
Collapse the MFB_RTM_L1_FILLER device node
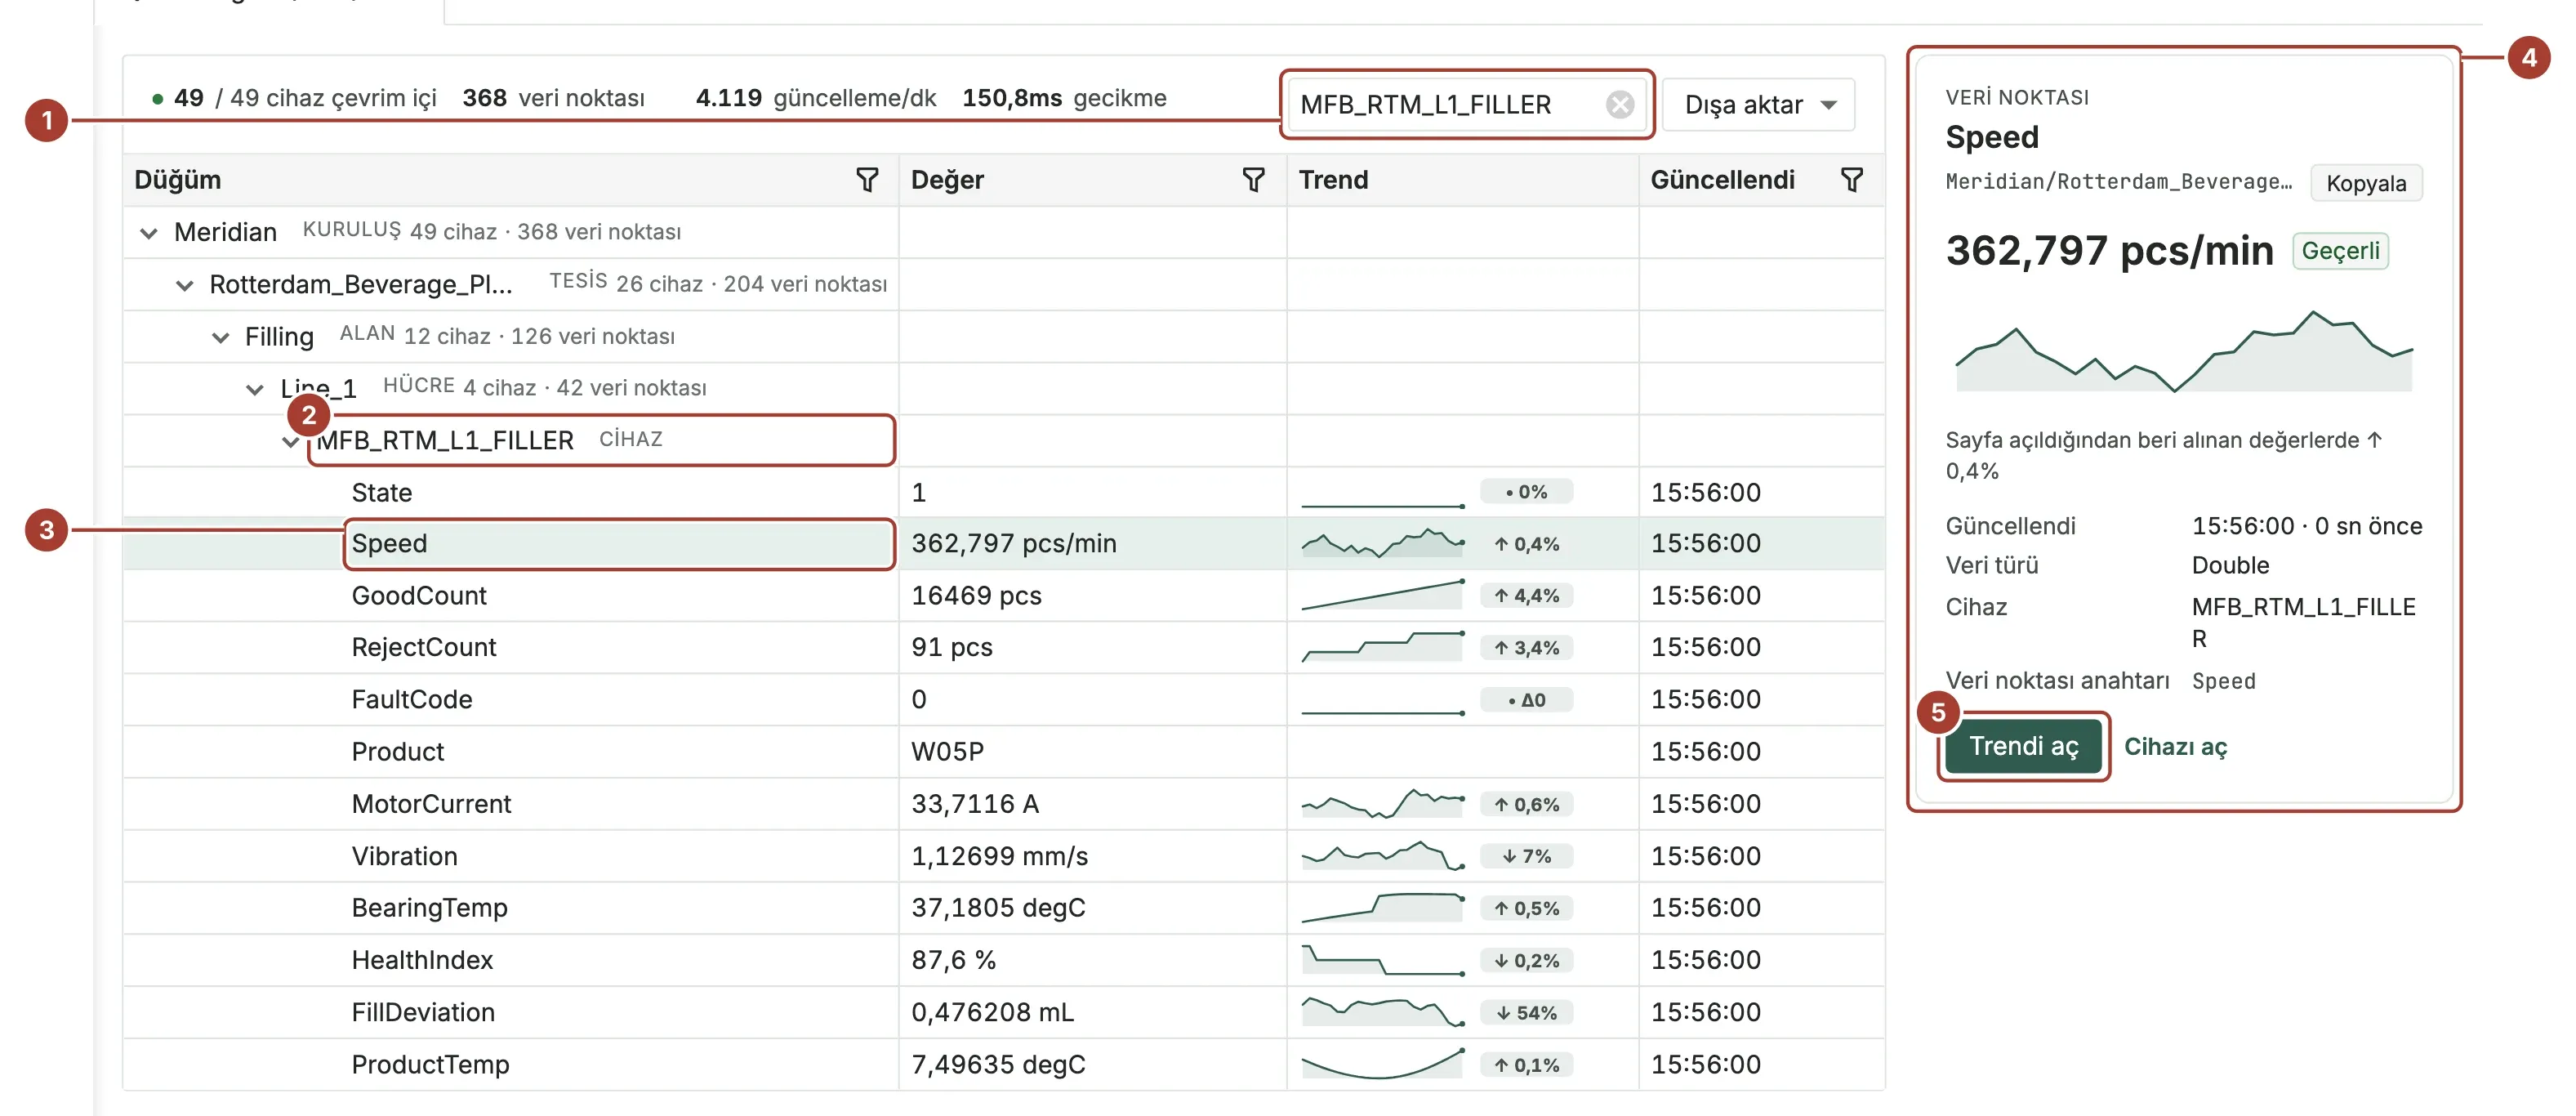[x=290, y=441]
